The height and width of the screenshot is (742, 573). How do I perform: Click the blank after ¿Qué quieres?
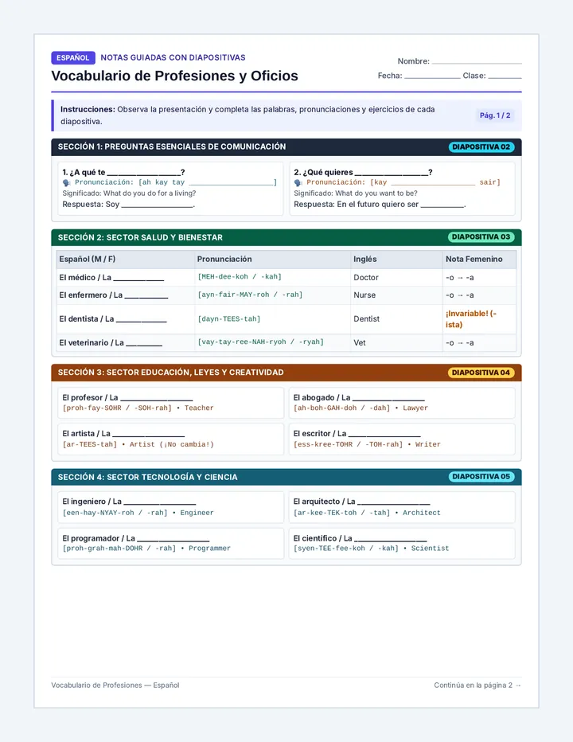392,174
